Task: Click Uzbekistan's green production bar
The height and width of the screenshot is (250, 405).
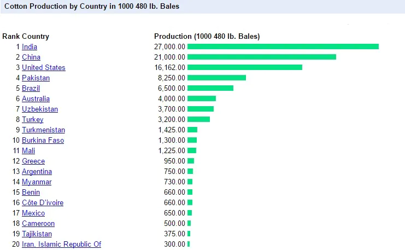Action: tap(201, 109)
